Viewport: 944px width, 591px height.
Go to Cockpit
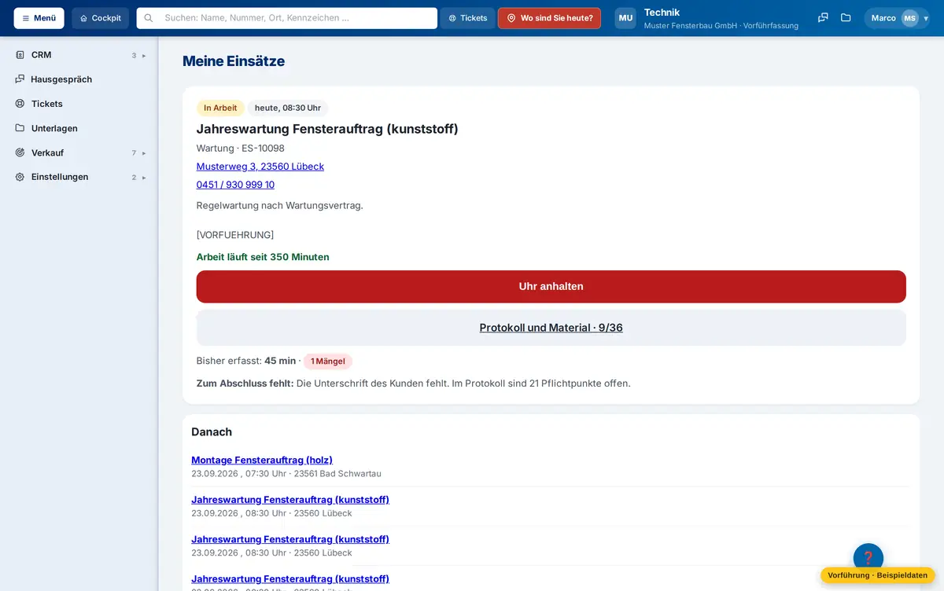coord(100,18)
